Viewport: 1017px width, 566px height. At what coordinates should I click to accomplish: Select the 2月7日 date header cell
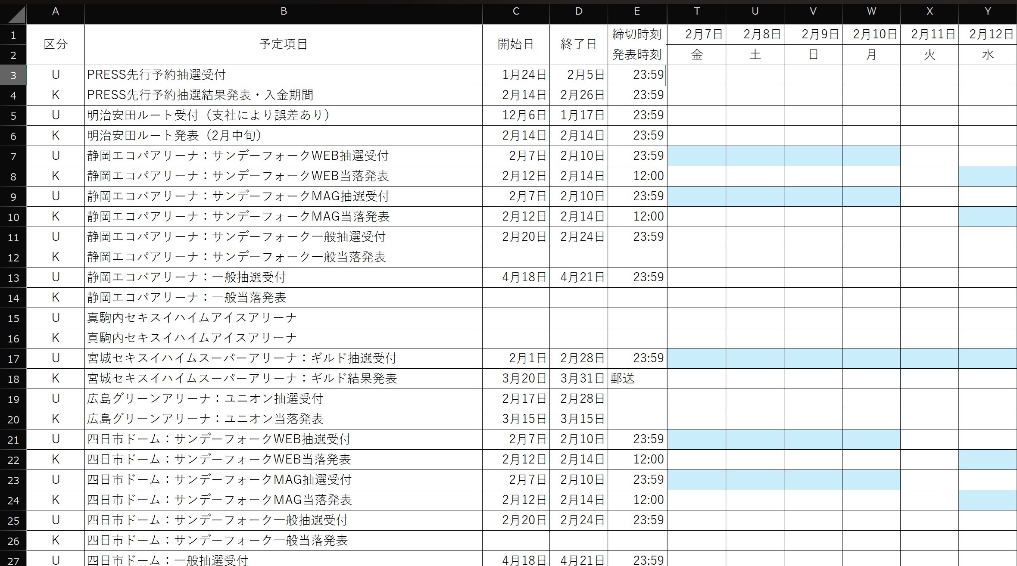(697, 34)
